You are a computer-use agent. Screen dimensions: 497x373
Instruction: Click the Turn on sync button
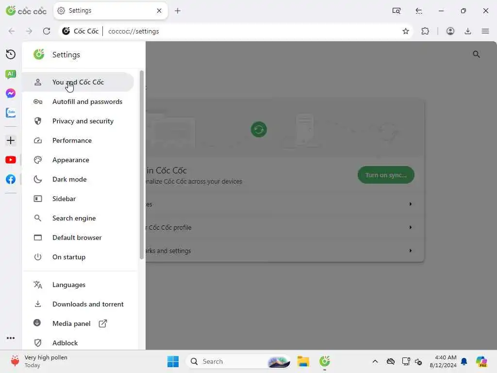tap(386, 175)
